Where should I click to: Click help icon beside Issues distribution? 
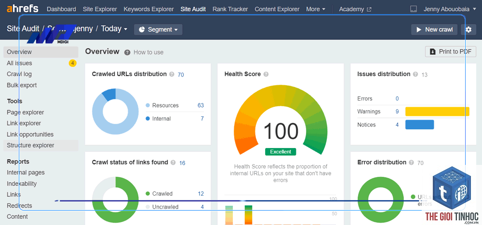click(x=415, y=74)
